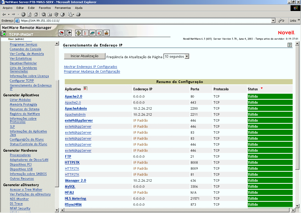
Task: Open the page refresh frequency dropdown
Action: pos(187,56)
